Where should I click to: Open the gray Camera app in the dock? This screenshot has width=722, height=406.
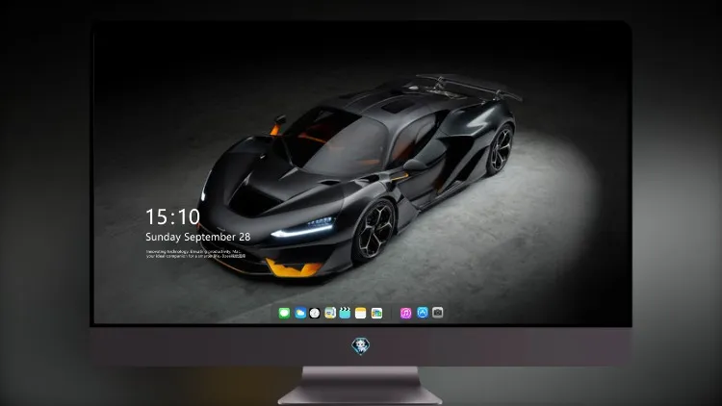438,313
